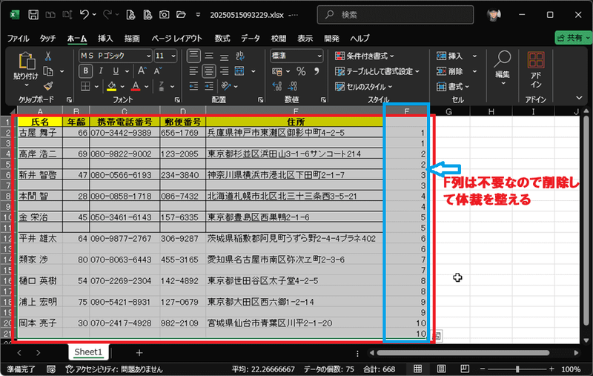Image resolution: width=593 pixels, height=376 pixels.
Task: Click Increase Decimal icon
Action: coord(276,86)
